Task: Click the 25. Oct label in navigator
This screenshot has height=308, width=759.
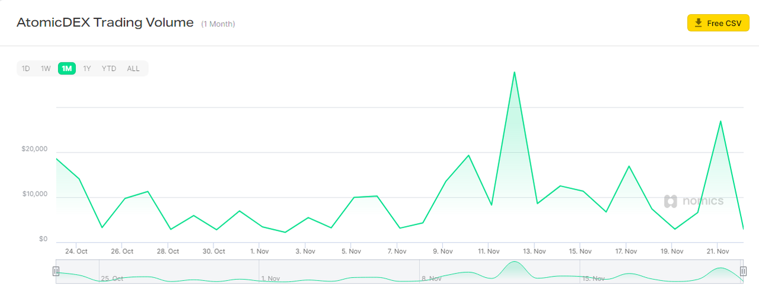Action: pyautogui.click(x=112, y=278)
